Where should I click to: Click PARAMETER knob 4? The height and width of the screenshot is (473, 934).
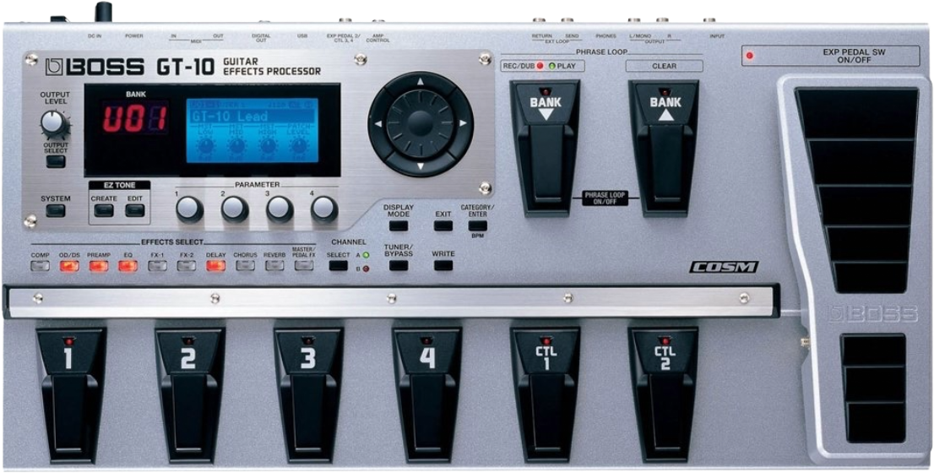pos(324,209)
